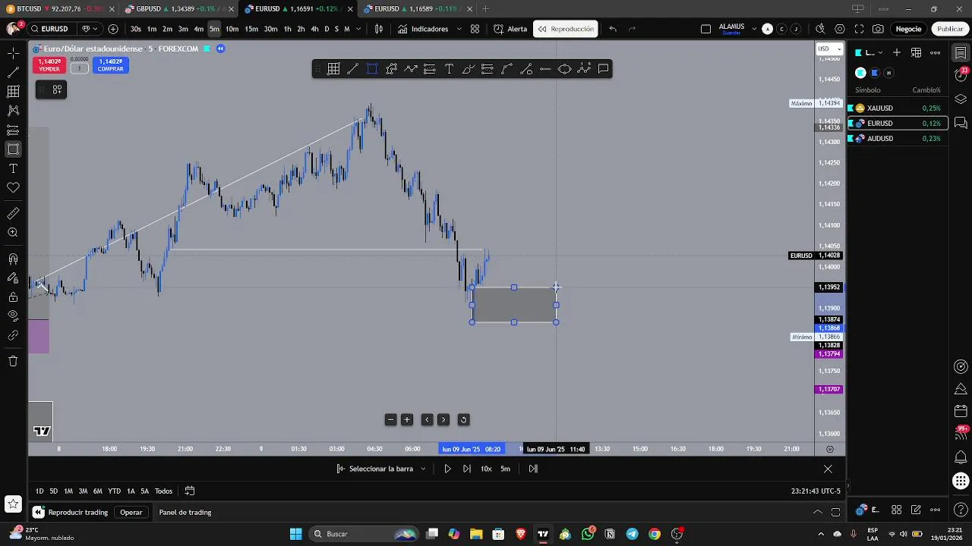Expand the bottom panel with up chevron
Image resolution: width=972 pixels, height=546 pixels.
tap(818, 512)
